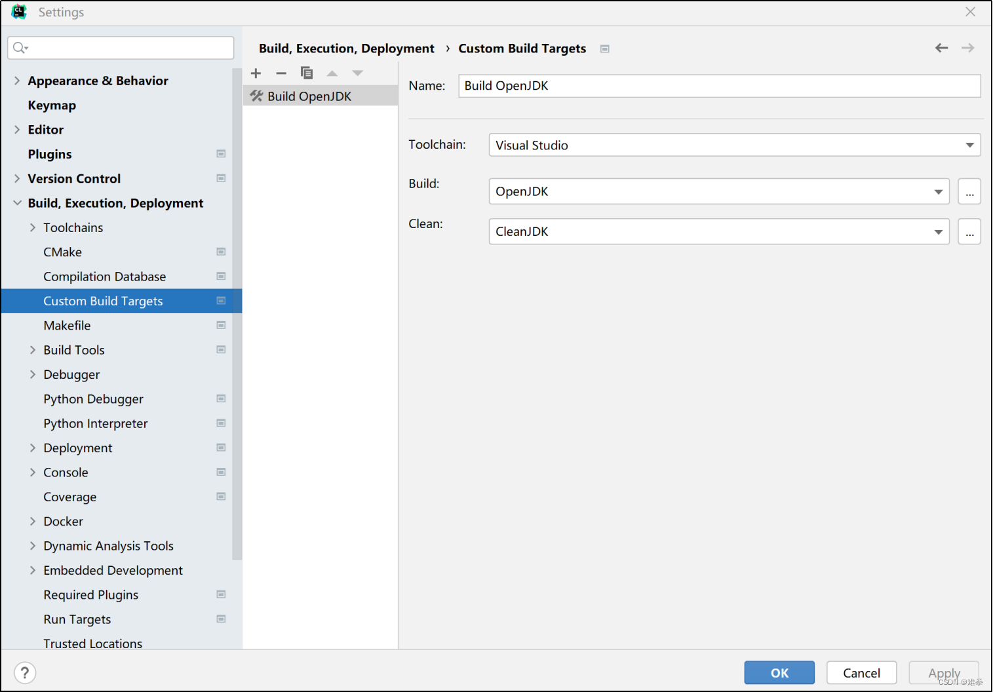Viewport: 993px width, 692px height.
Task: Expand Dynamic Analysis Tools node
Action: point(33,546)
